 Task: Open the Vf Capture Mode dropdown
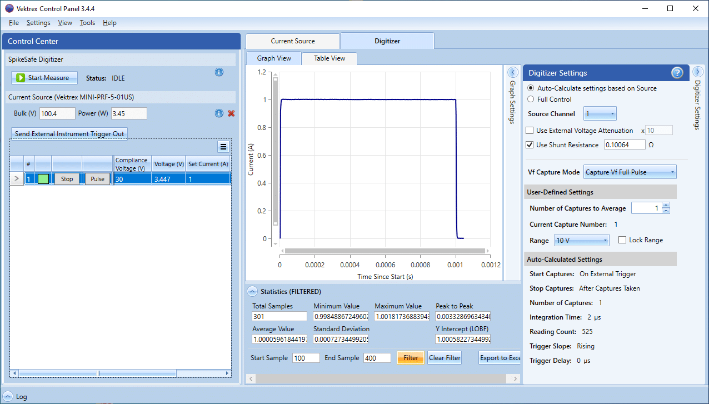tap(630, 172)
